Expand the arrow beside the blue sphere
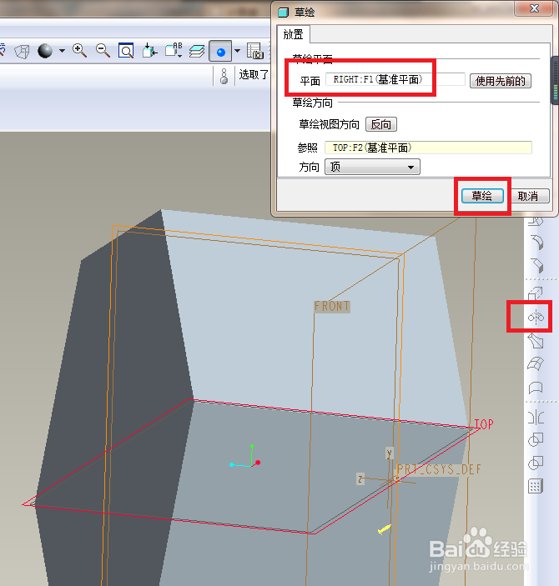559x586 pixels. pos(237,51)
